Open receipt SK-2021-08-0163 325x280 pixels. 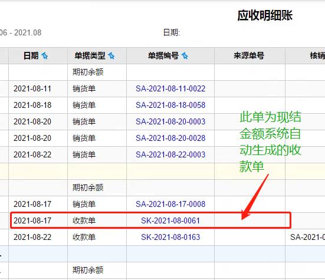coord(170,237)
